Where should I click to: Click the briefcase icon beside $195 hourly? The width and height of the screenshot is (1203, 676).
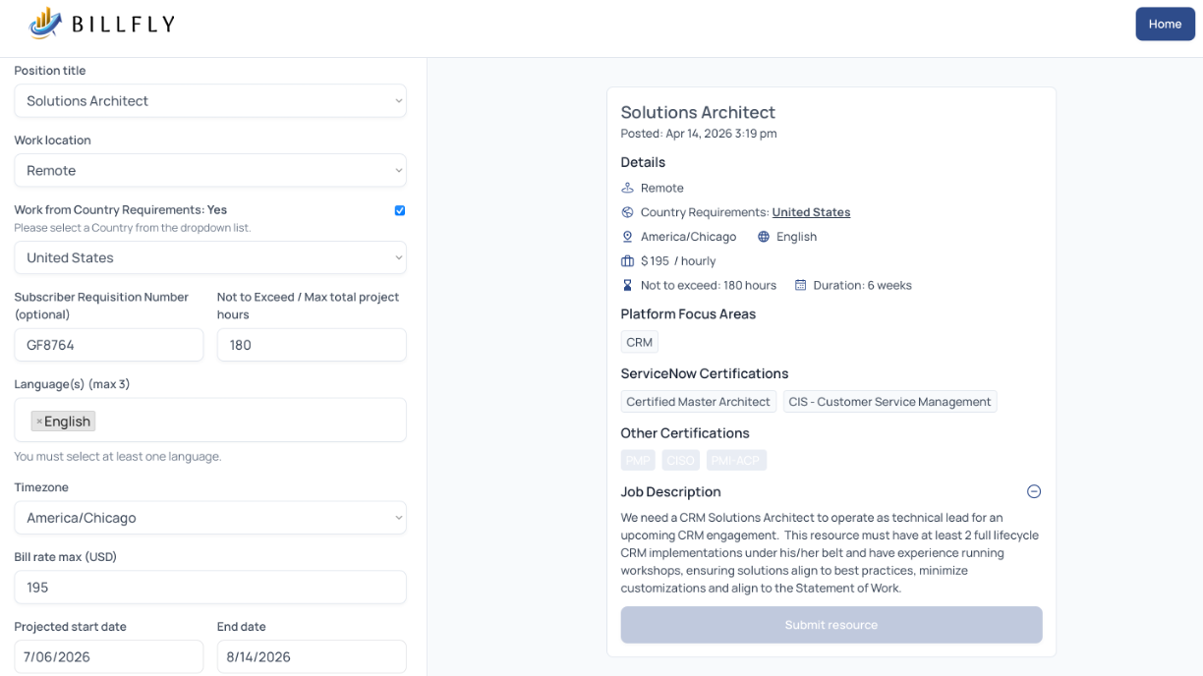click(627, 261)
